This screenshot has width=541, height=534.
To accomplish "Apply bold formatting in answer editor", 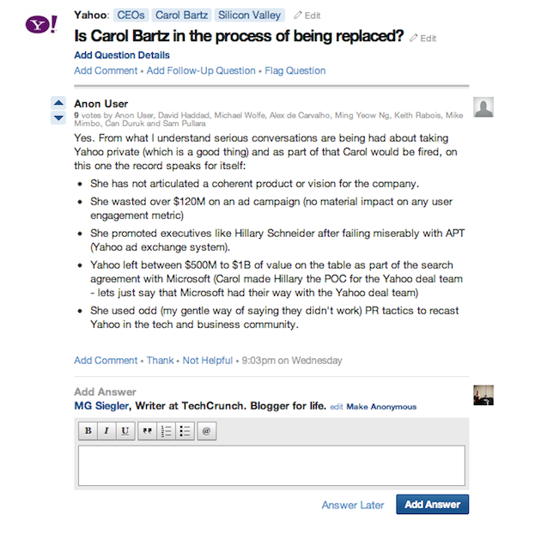I will 88,431.
